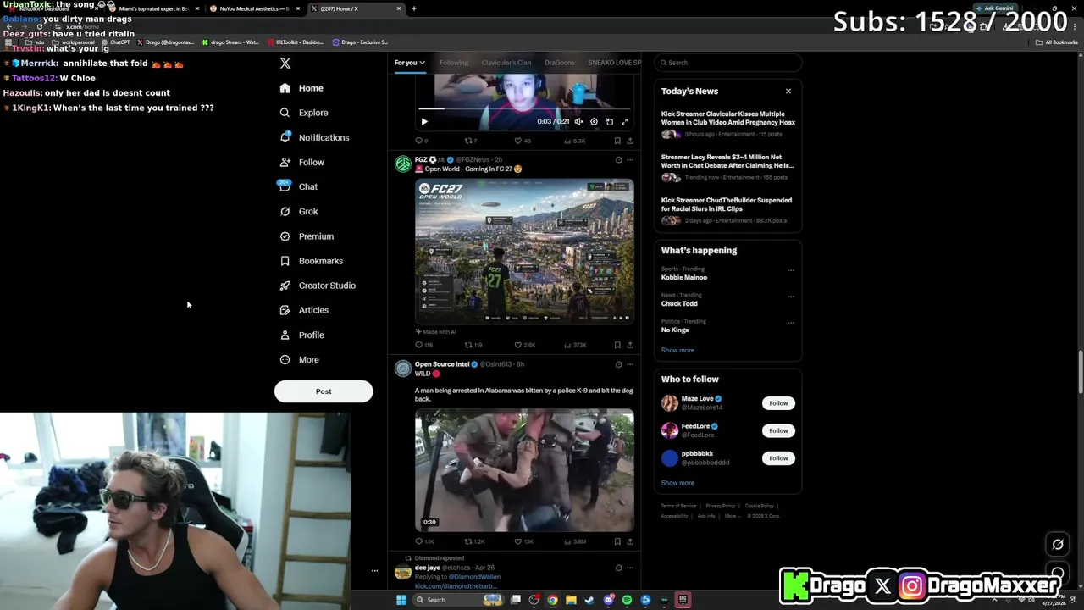Open Grok in the sidebar

click(299, 211)
